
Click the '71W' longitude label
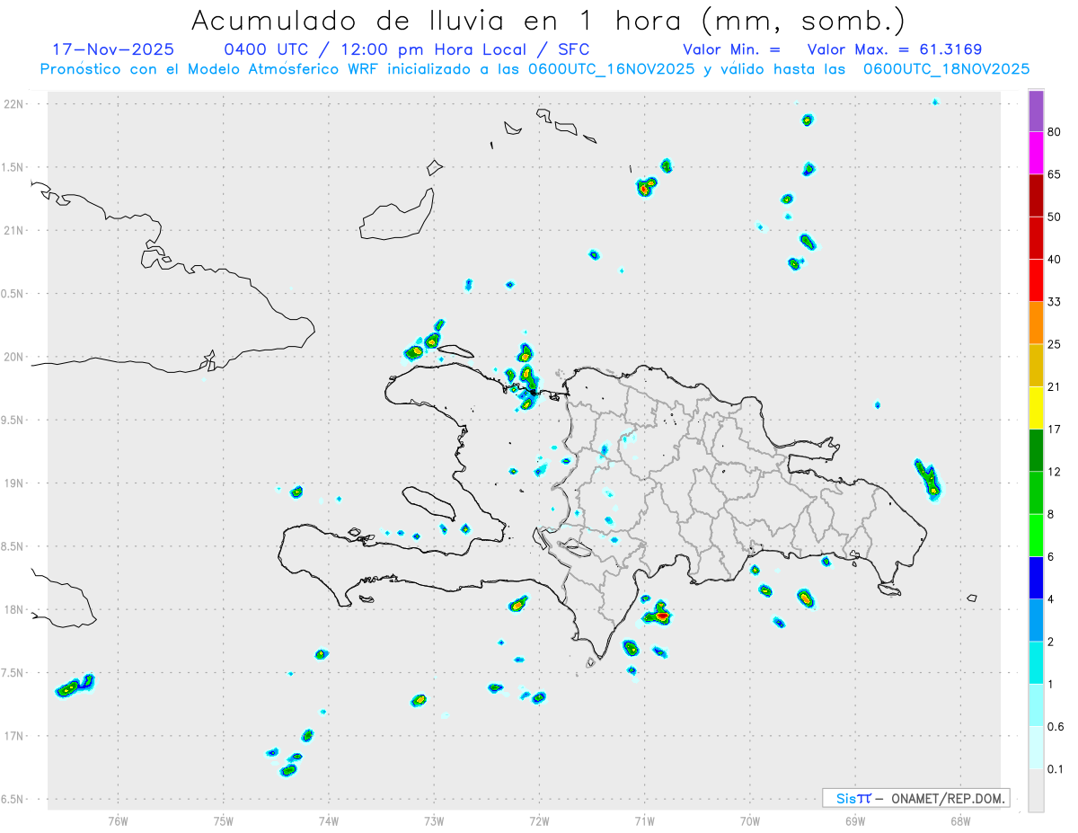644,820
